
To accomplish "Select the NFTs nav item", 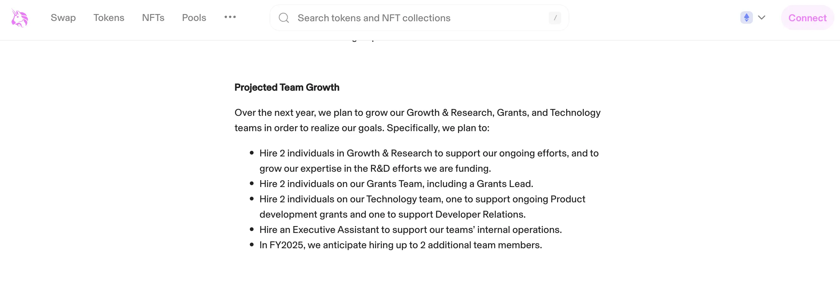I will click(153, 17).
